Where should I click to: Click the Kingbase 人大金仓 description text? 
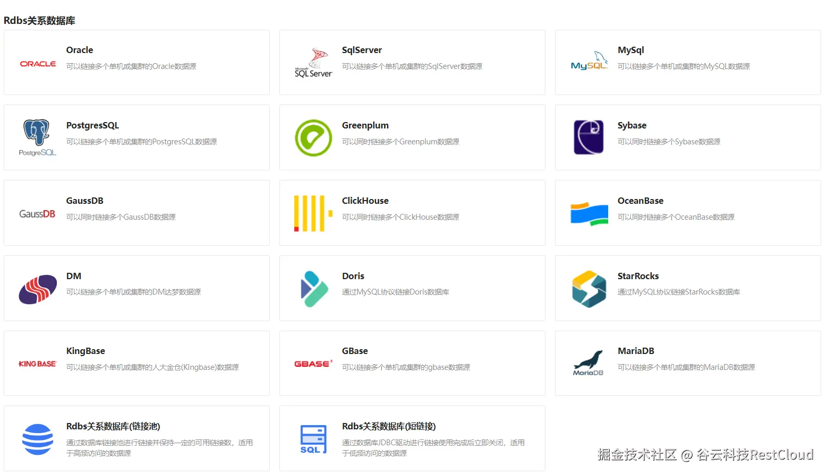[152, 367]
